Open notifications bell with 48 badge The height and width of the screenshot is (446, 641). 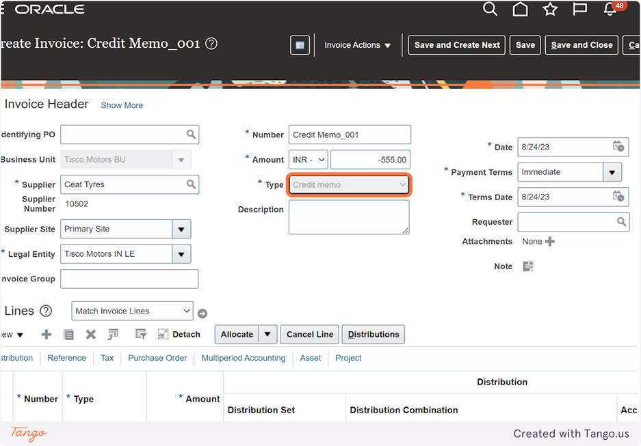click(611, 9)
